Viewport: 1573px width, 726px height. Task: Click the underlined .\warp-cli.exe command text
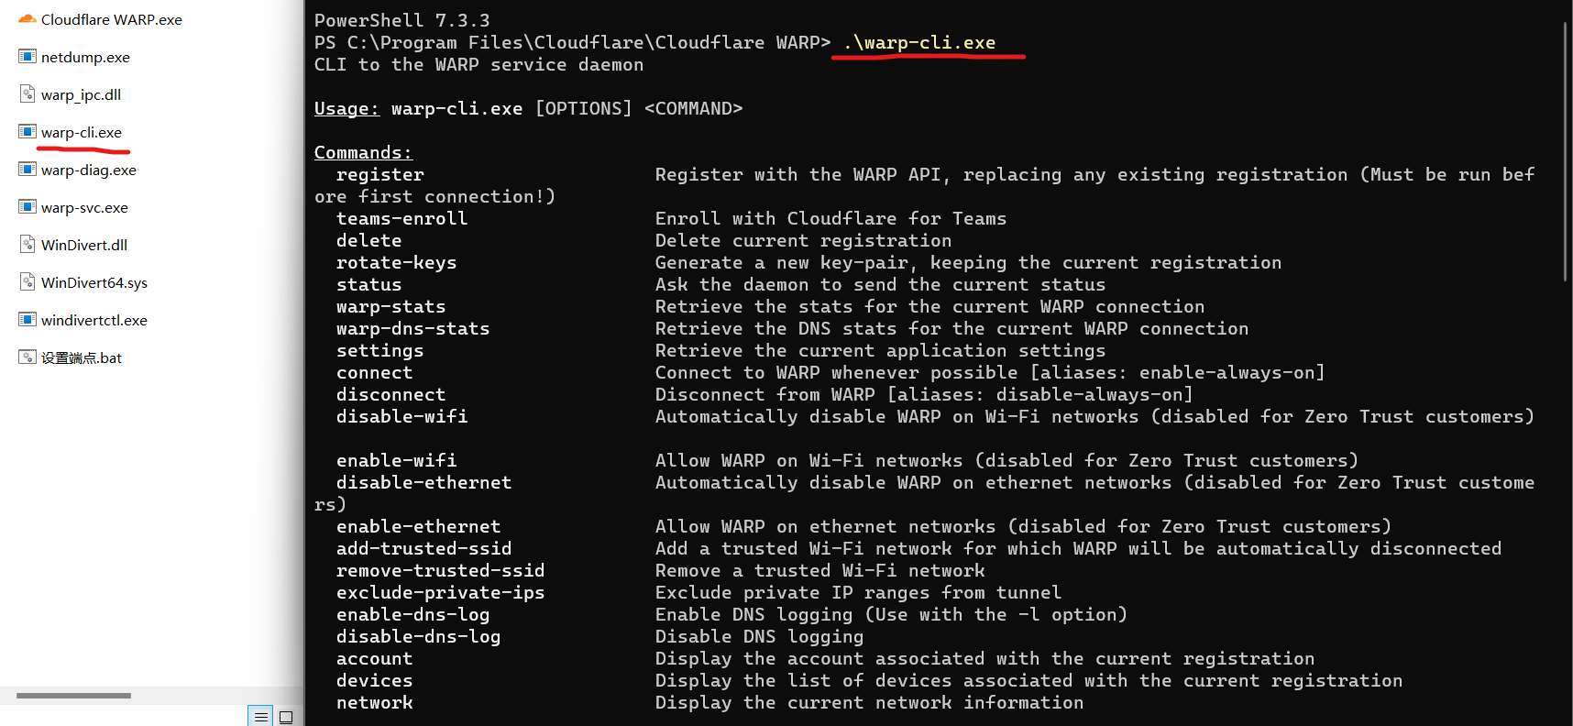pyautogui.click(x=928, y=42)
